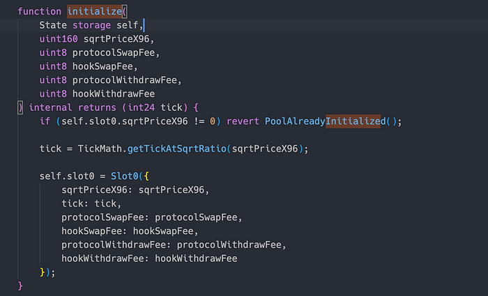Screen dimensions: 488x296
Task: Click the int24 return type
Action: (141, 108)
